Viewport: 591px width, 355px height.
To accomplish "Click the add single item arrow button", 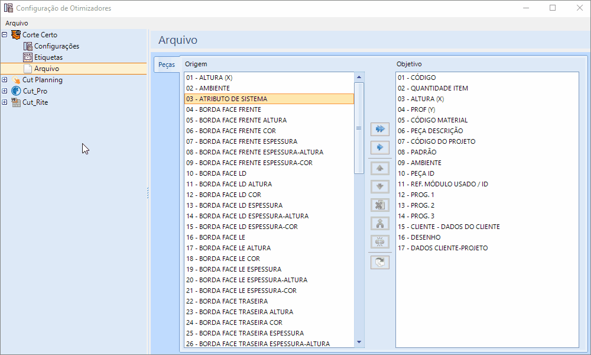I will click(380, 147).
